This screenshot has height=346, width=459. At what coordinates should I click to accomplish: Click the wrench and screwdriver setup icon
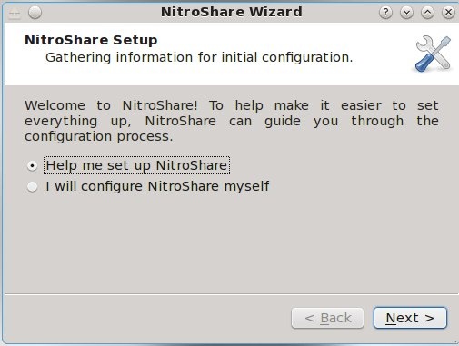coord(433,54)
